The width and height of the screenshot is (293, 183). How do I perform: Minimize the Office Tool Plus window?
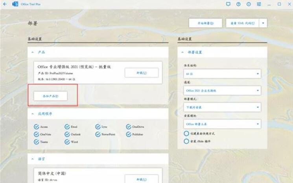269,4
